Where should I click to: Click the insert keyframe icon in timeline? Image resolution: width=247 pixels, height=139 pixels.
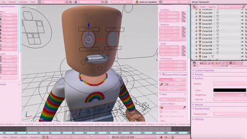tap(166, 137)
